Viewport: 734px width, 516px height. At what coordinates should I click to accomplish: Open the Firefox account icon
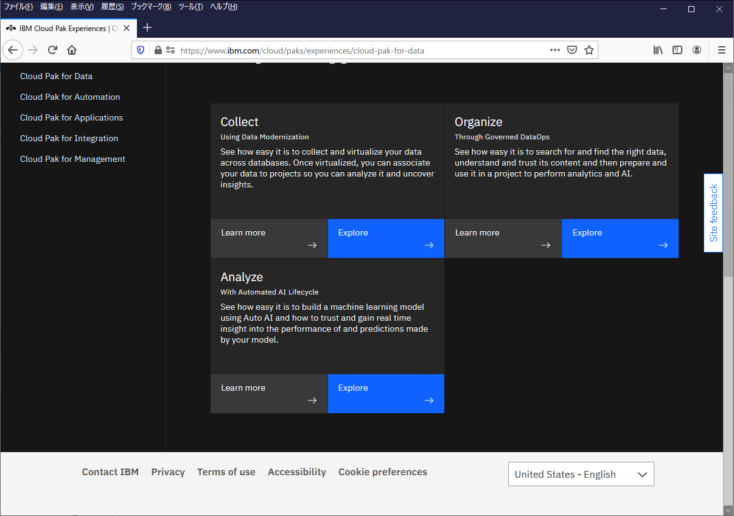point(697,51)
